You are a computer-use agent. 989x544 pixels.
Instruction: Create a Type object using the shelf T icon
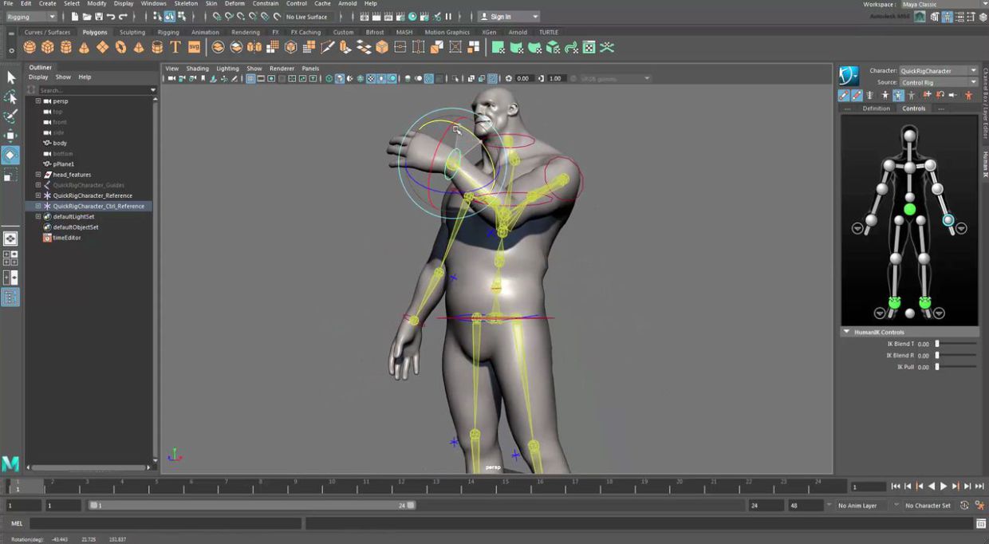click(x=175, y=47)
